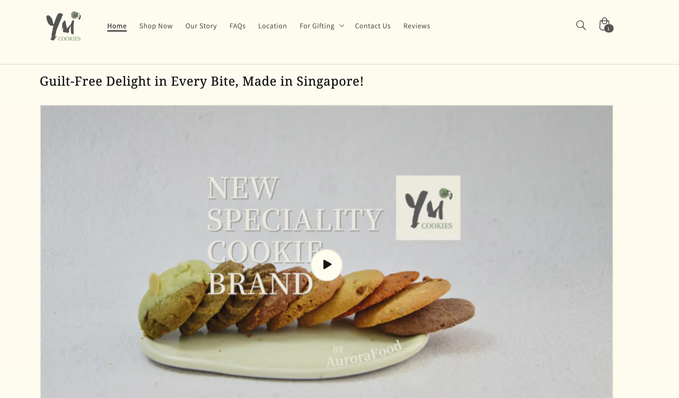Visit the Our Story page
This screenshot has width=679, height=398.
click(x=201, y=26)
